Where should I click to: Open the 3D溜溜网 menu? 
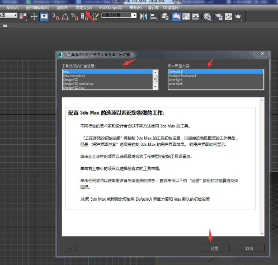[x=171, y=8]
